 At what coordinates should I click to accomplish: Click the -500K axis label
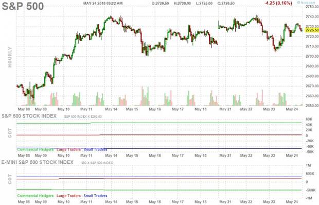[x=311, y=190]
